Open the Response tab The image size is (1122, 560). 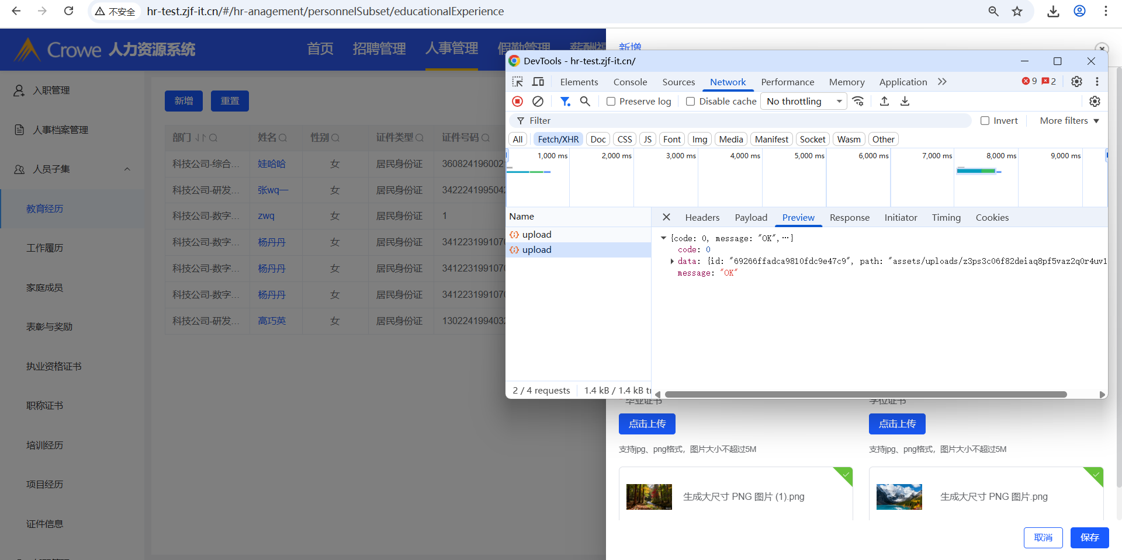coord(849,218)
